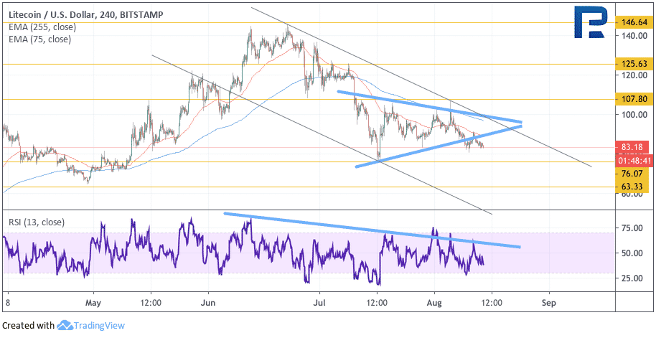The height and width of the screenshot is (338, 656).
Task: Click the EMA (255, close) indicator label
Action: (x=42, y=27)
